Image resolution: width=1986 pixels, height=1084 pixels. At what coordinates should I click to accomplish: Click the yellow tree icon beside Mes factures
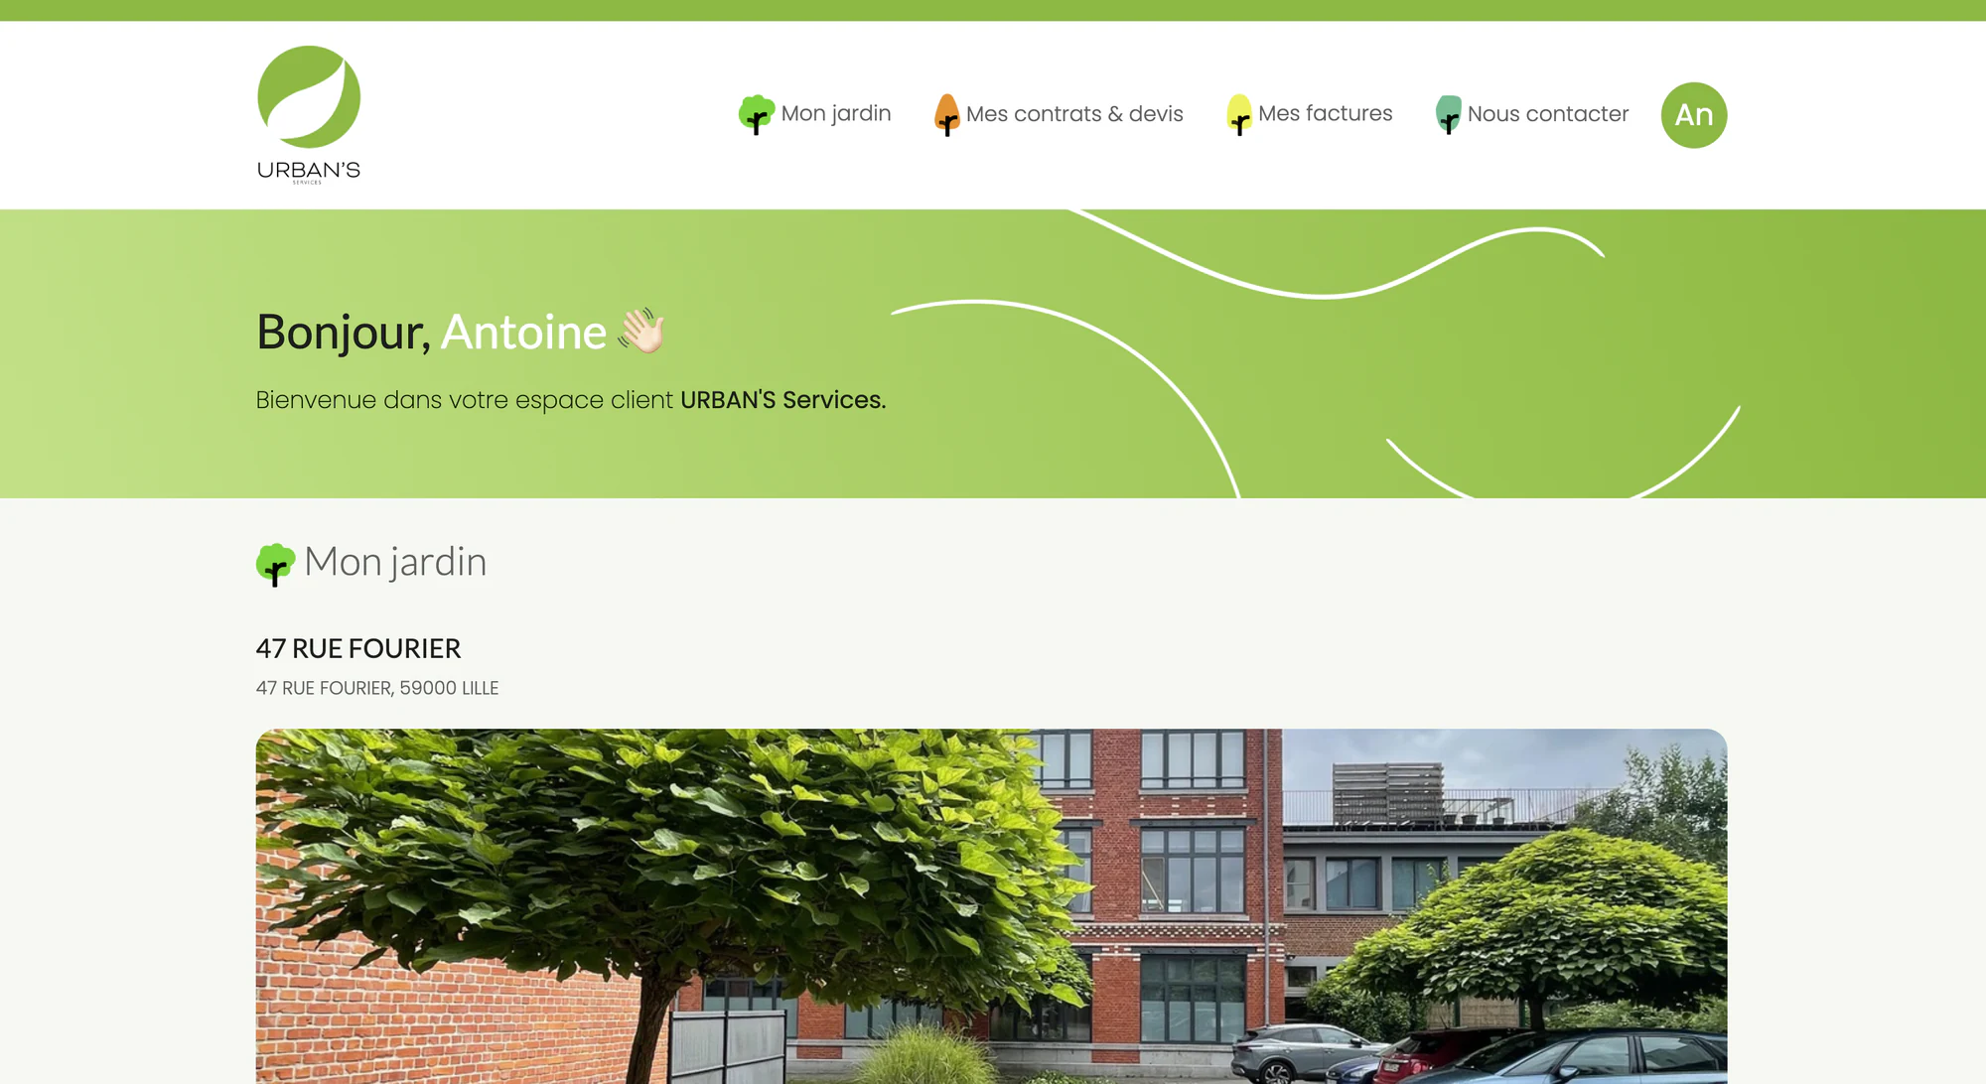tap(1239, 114)
